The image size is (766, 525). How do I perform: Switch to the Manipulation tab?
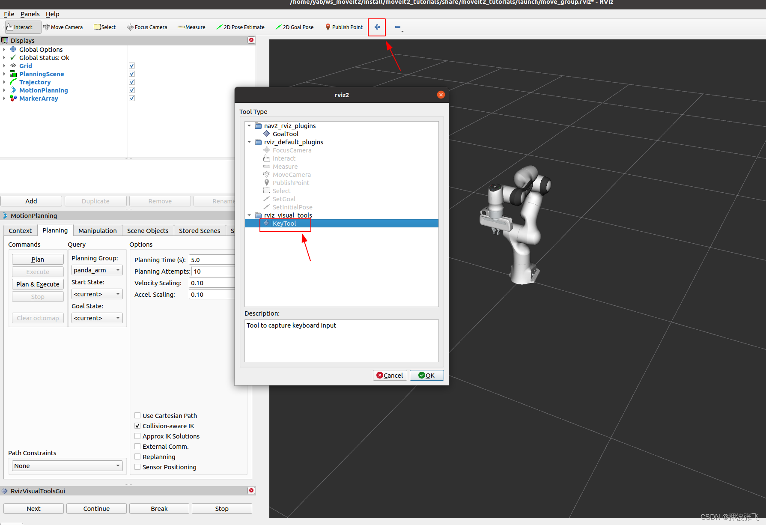[x=97, y=230]
